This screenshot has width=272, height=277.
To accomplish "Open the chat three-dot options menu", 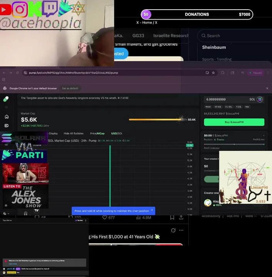I will [86, 220].
